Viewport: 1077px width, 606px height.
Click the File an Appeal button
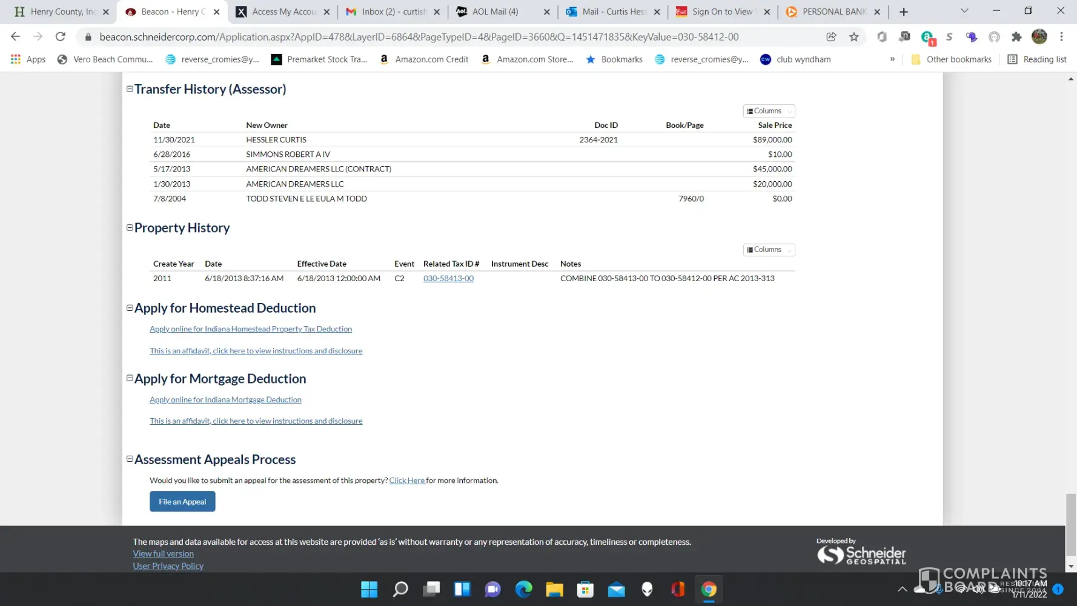pos(182,502)
